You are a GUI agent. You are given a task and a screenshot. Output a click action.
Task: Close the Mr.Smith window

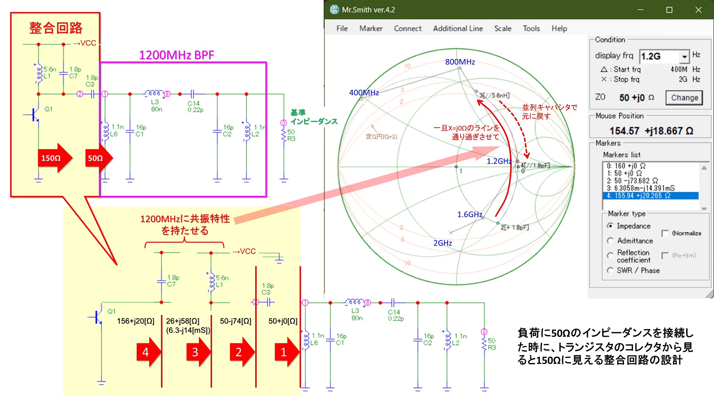[699, 10]
